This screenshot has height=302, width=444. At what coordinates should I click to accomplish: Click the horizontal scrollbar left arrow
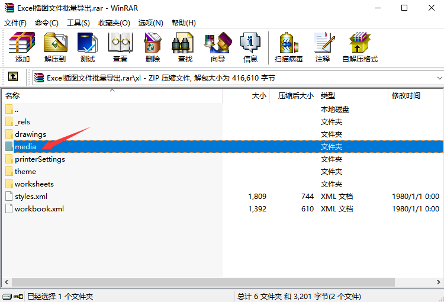[x=7, y=282]
